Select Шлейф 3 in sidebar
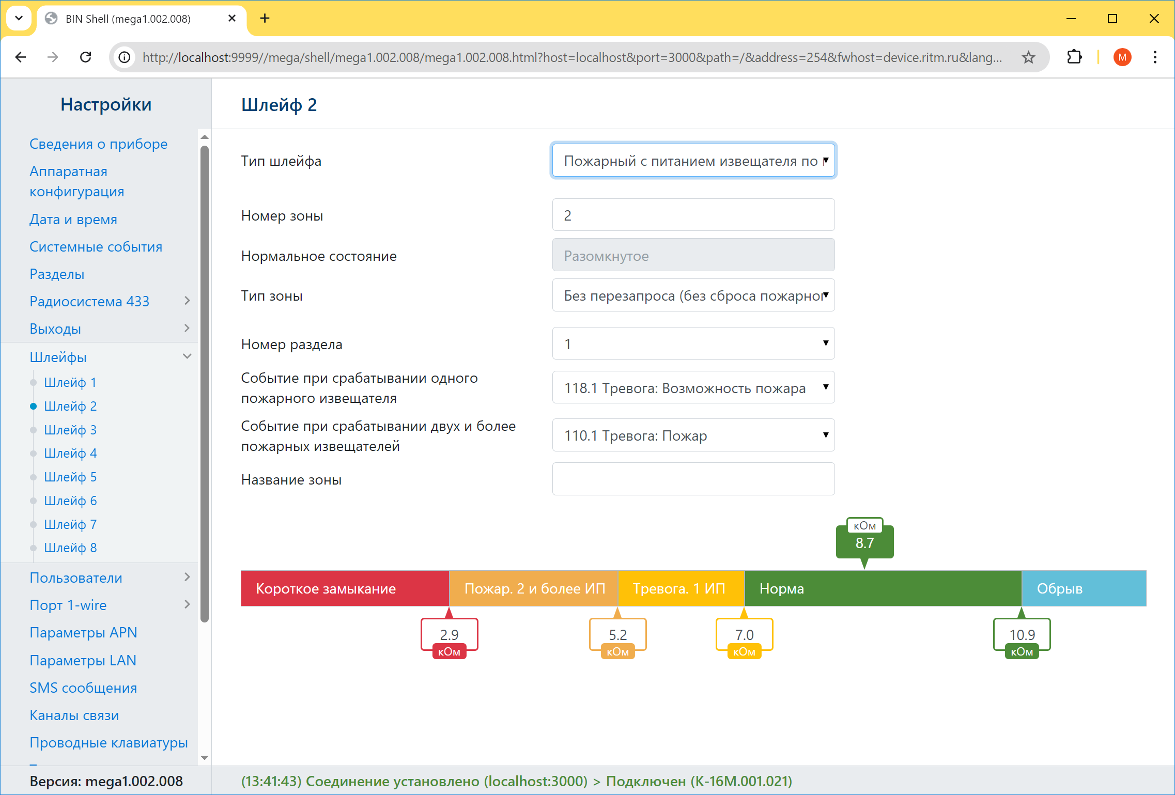The width and height of the screenshot is (1175, 795). (x=70, y=430)
